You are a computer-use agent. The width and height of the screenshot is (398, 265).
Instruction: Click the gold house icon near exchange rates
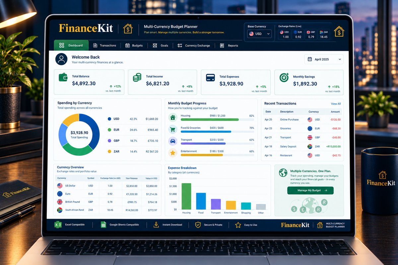(339, 31)
